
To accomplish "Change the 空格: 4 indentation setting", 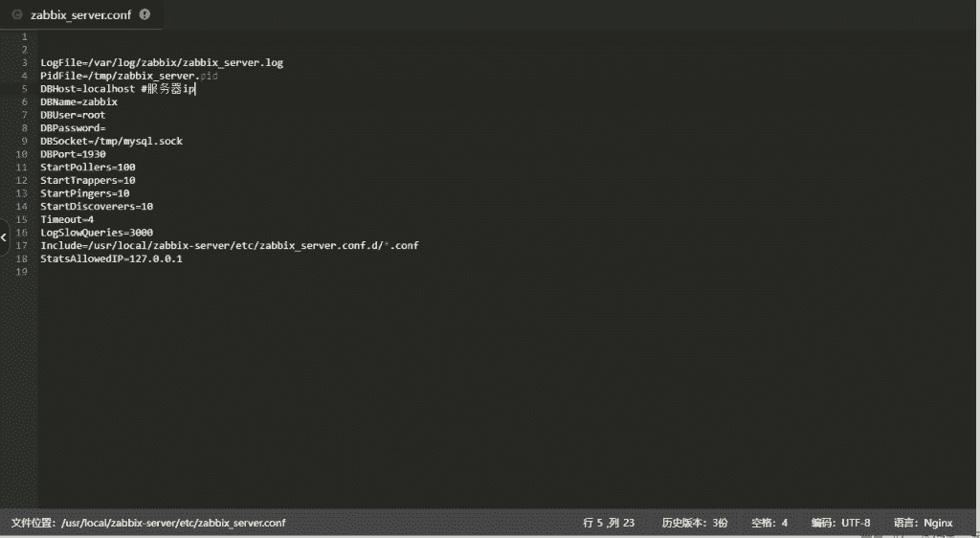I will click(x=769, y=523).
